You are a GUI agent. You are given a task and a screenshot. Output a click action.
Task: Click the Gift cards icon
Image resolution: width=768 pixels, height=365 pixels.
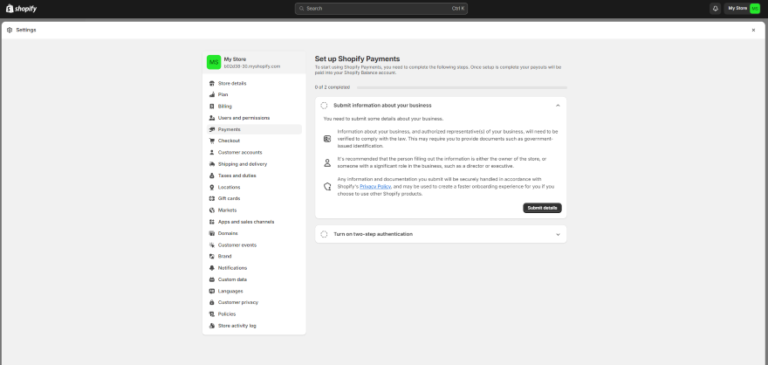tap(211, 198)
